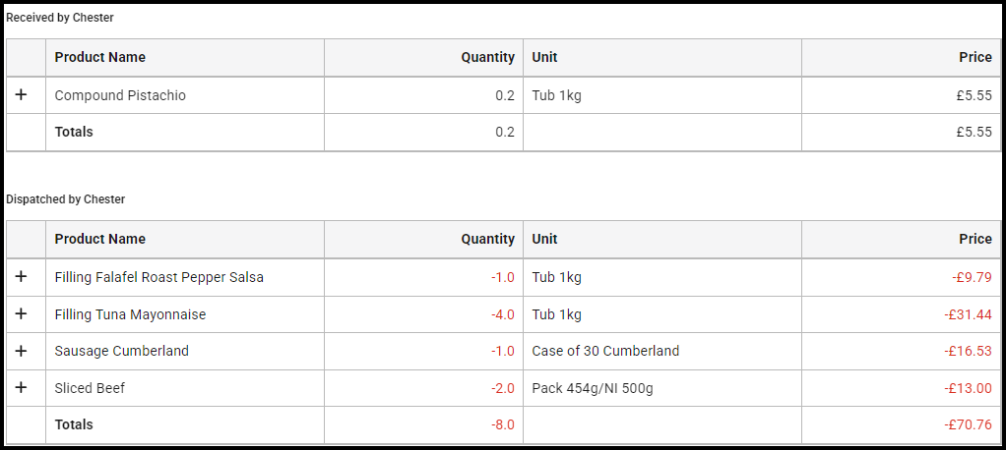
Task: Expand the Compound Pistachio row
Action: click(x=22, y=95)
